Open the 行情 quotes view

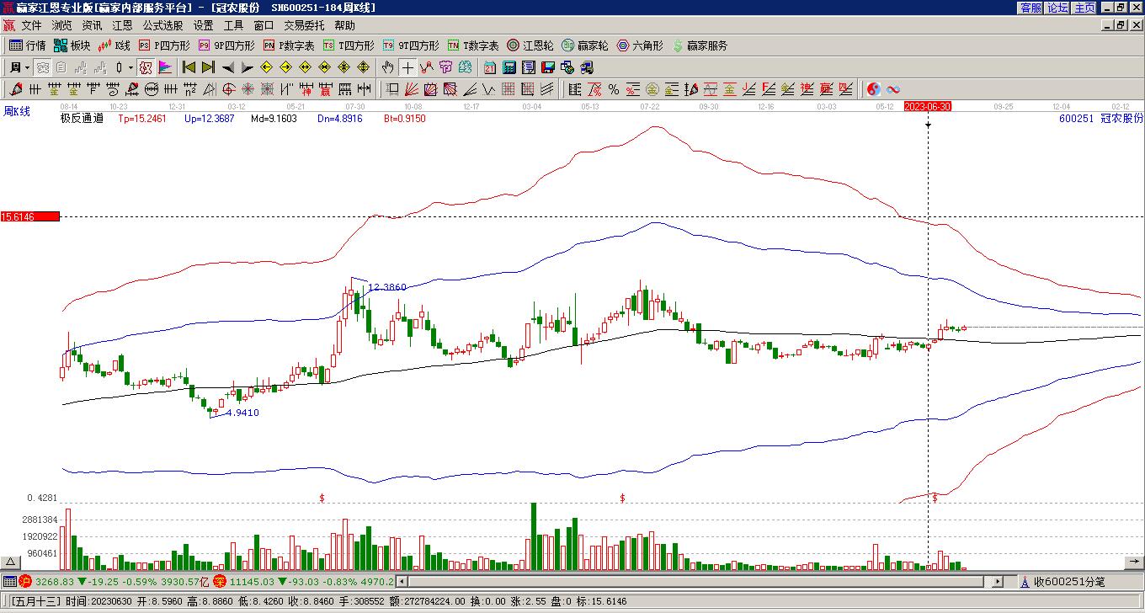pos(27,45)
